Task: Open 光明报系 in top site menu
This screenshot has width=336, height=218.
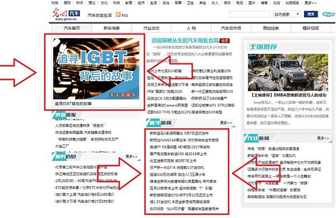Action: tap(292, 3)
